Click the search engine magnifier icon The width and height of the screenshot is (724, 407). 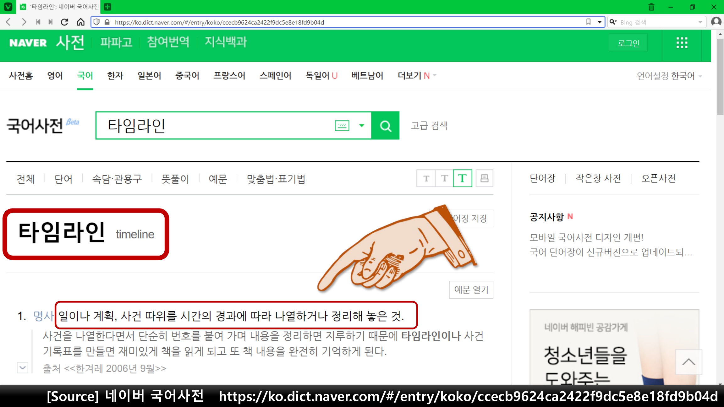coord(613,22)
